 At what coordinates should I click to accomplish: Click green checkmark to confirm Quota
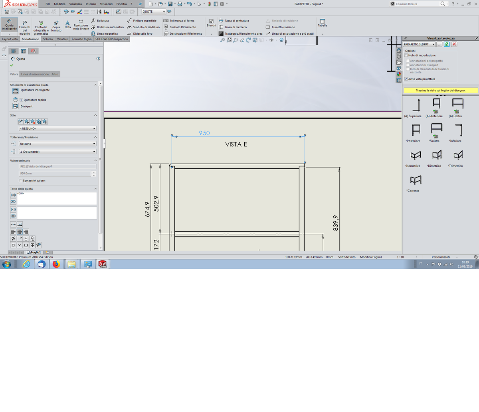pyautogui.click(x=12, y=65)
